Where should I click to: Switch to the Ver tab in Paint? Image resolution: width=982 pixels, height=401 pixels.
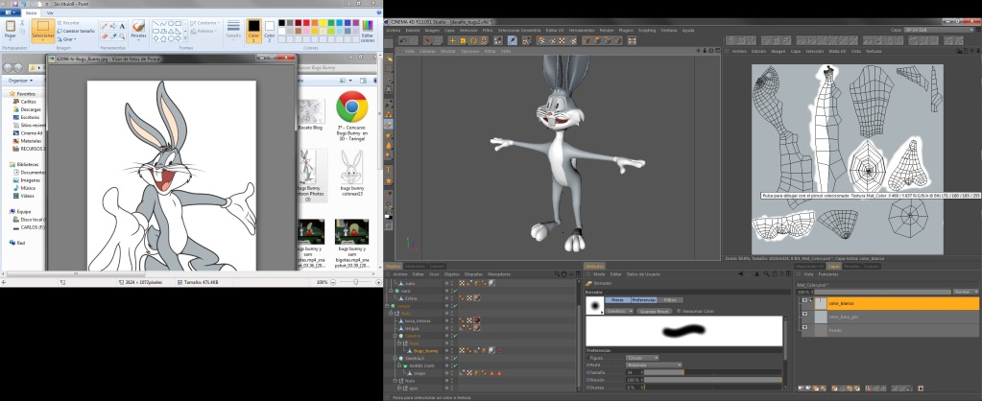tap(50, 12)
